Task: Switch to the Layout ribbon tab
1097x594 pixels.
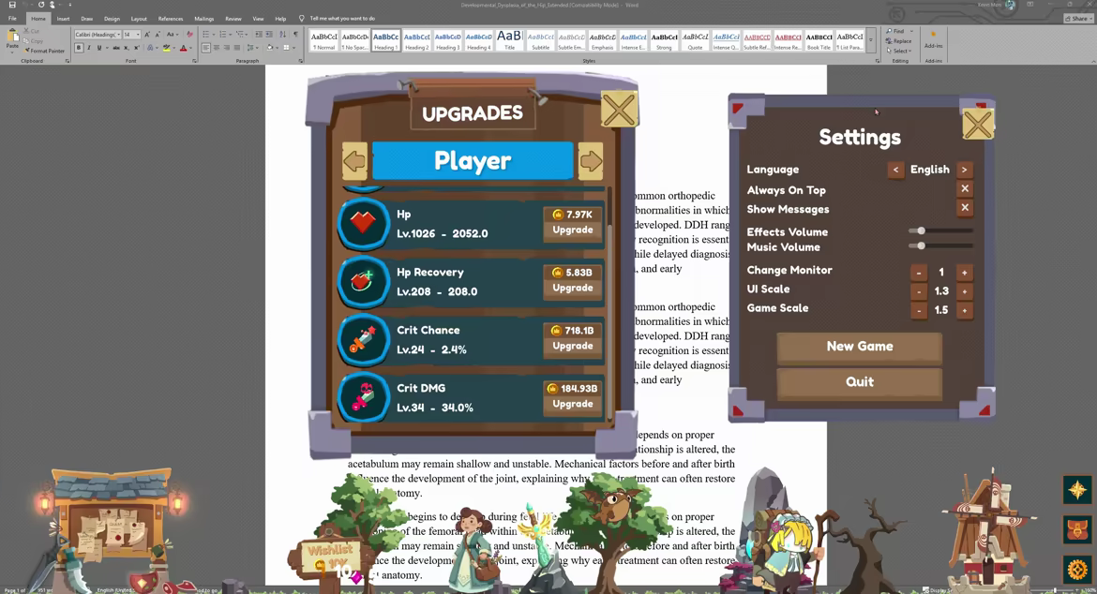Action: [x=139, y=19]
